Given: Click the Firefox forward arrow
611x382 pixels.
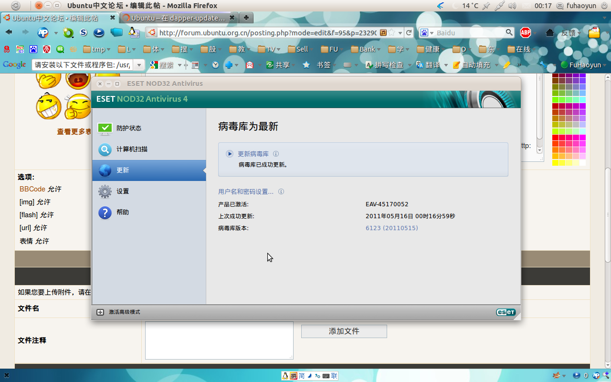Looking at the screenshot, I should tap(25, 32).
